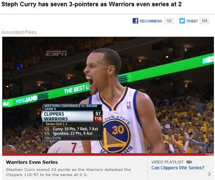Play the Steph Curry video thumbnail
The width and height of the screenshot is (215, 180).
[108, 95]
